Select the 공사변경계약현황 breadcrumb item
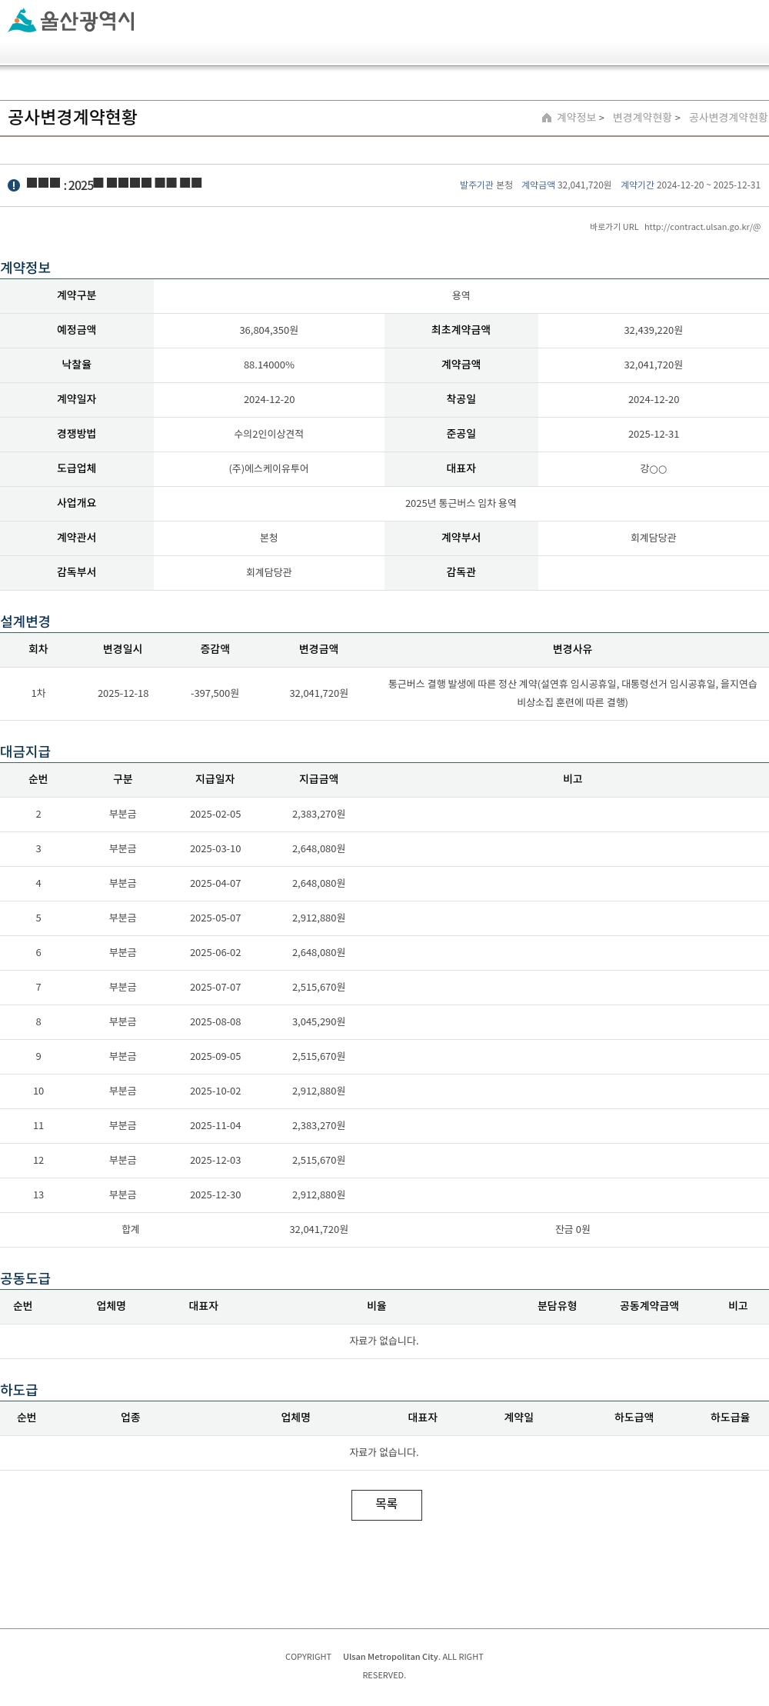This screenshot has height=1706, width=769. click(728, 118)
